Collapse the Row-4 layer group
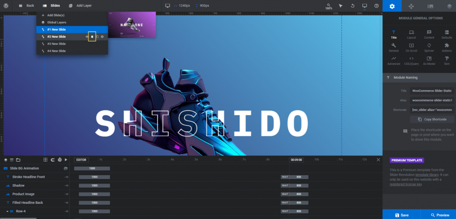The height and width of the screenshot is (219, 456). click(7, 211)
